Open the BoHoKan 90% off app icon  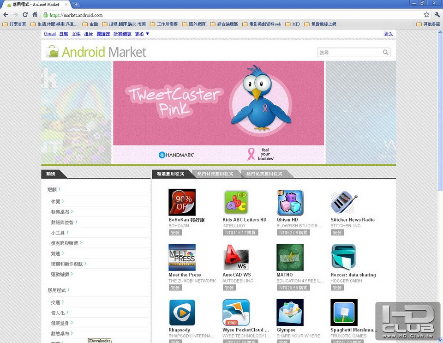[182, 202]
